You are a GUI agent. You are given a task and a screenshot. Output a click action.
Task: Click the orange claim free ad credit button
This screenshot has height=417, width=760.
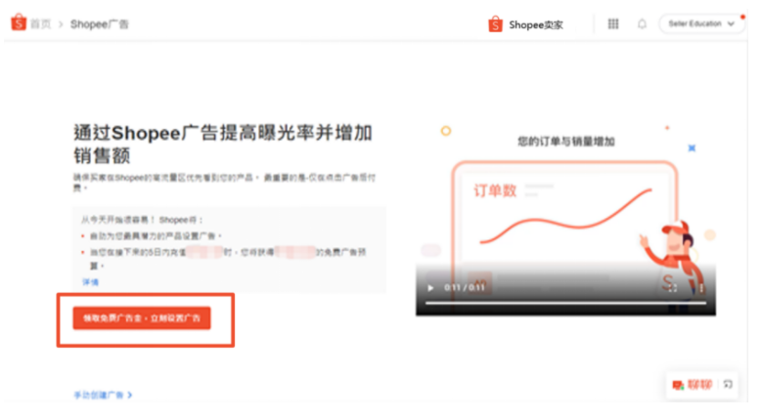(x=142, y=318)
